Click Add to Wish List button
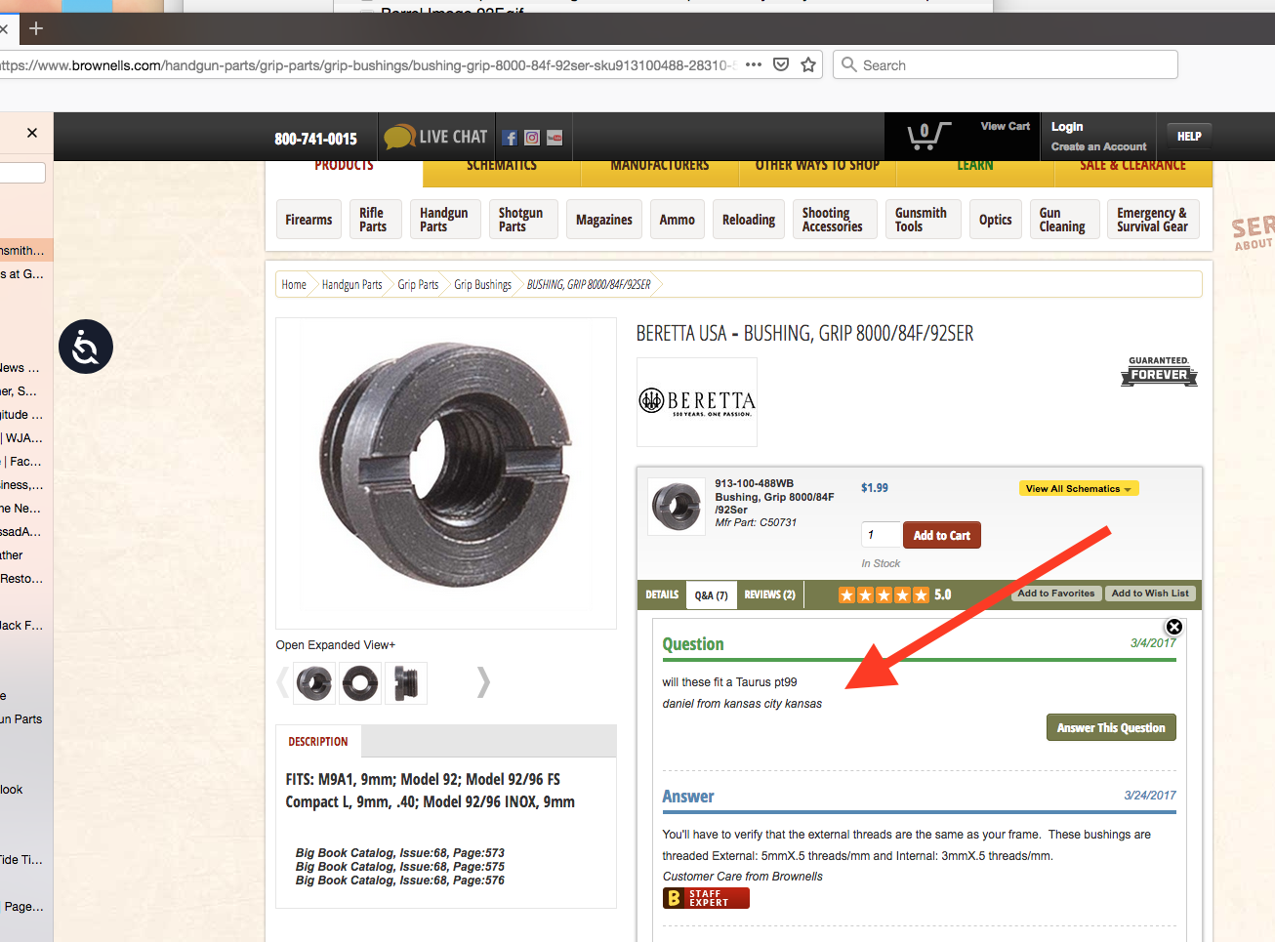This screenshot has width=1275, height=942. pyautogui.click(x=1150, y=594)
